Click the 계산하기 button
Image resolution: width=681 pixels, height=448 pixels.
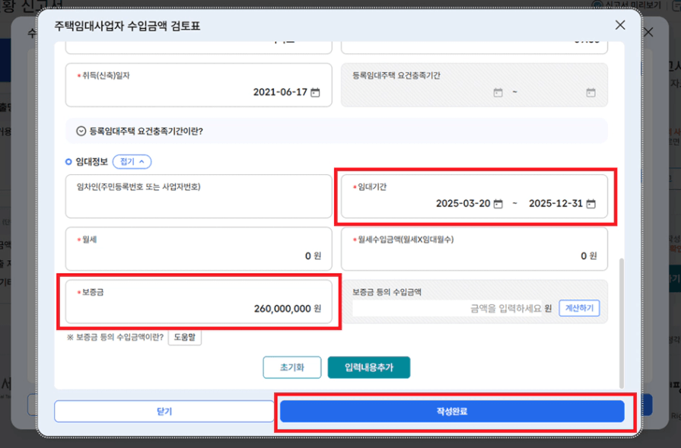tap(579, 308)
